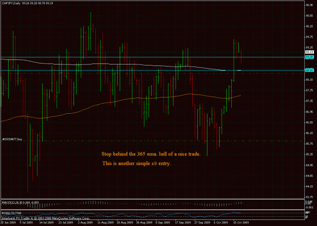Click the 86.15 price axis label

[309, 133]
